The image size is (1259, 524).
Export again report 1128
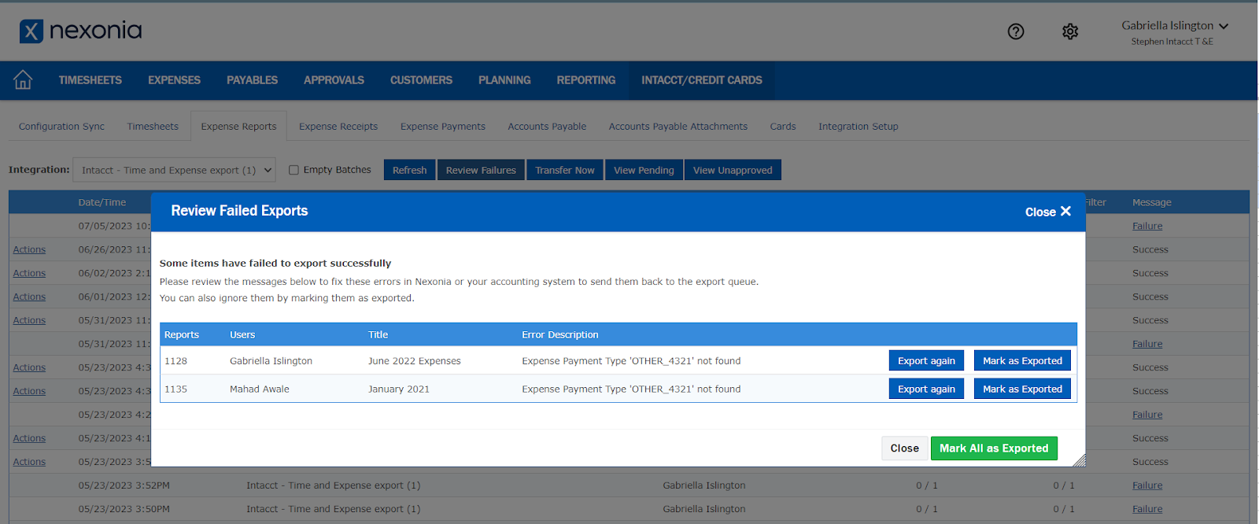926,360
